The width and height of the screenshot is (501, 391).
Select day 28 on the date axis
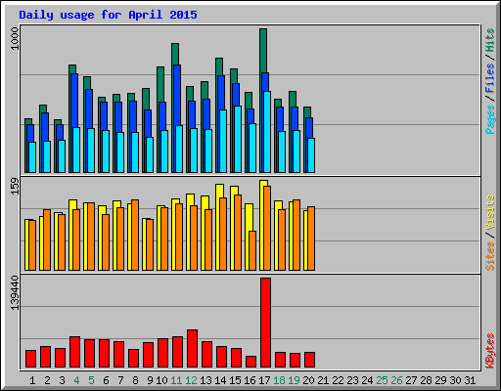[x=426, y=380]
